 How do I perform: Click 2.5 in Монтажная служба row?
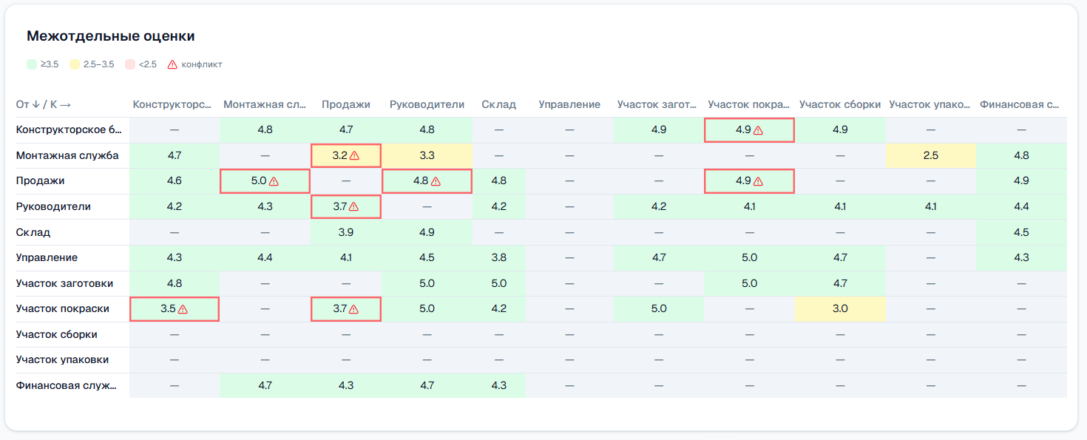930,156
